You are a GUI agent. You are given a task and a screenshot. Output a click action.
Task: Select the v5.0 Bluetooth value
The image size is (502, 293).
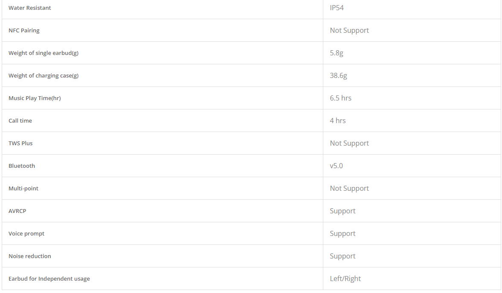[336, 166]
